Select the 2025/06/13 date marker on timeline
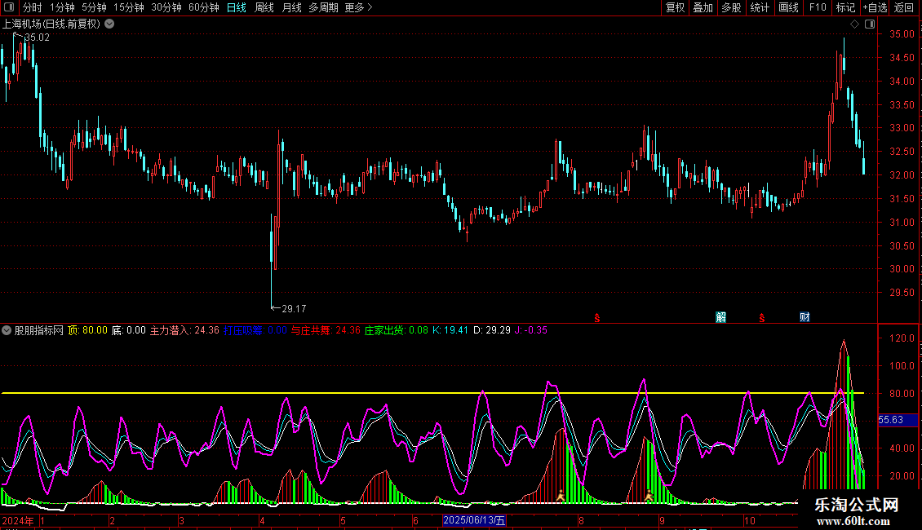The height and width of the screenshot is (530, 922). [x=474, y=520]
